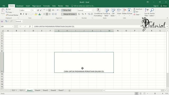Apply comma style format
169x95 pixels.
(85, 14)
